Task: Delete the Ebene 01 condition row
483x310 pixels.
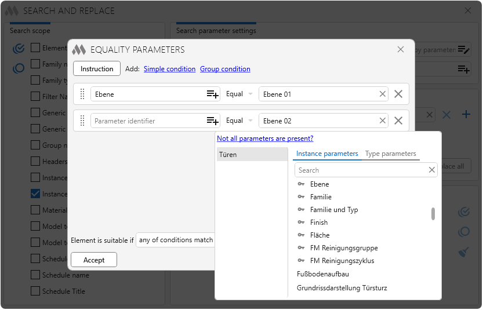Action: pyautogui.click(x=398, y=94)
